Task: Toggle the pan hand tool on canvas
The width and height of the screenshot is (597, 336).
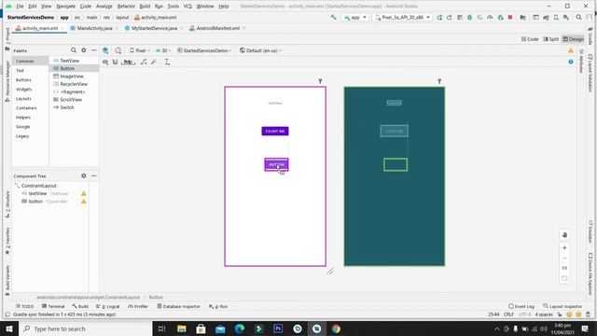Action: pyautogui.click(x=564, y=234)
